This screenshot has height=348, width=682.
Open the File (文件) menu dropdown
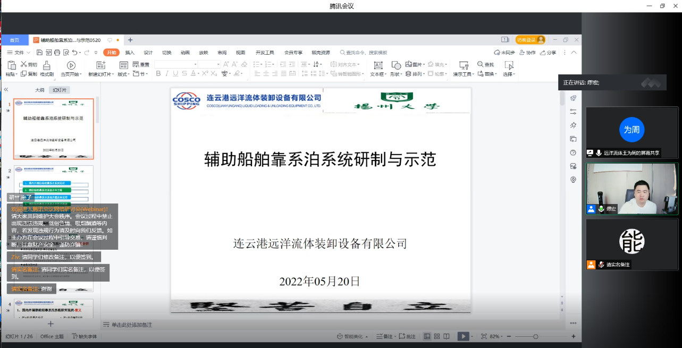(19, 53)
